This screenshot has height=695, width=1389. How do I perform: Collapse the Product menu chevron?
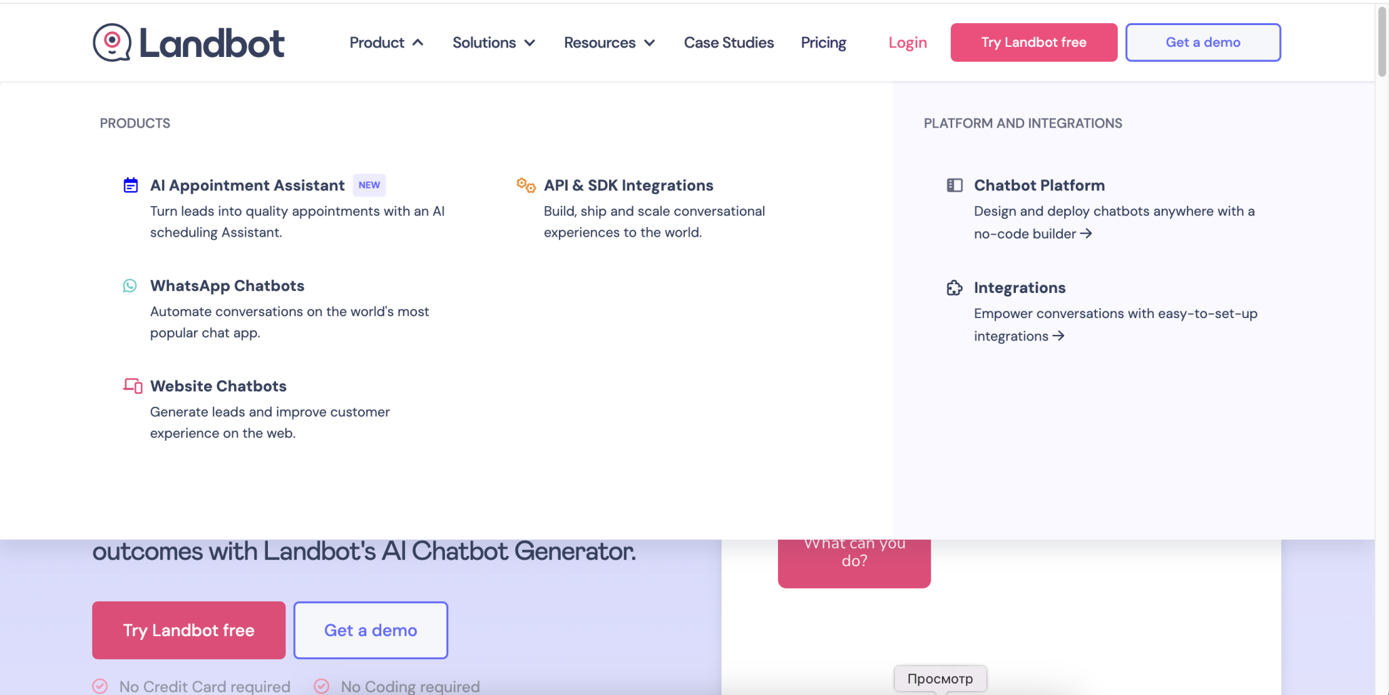click(418, 42)
